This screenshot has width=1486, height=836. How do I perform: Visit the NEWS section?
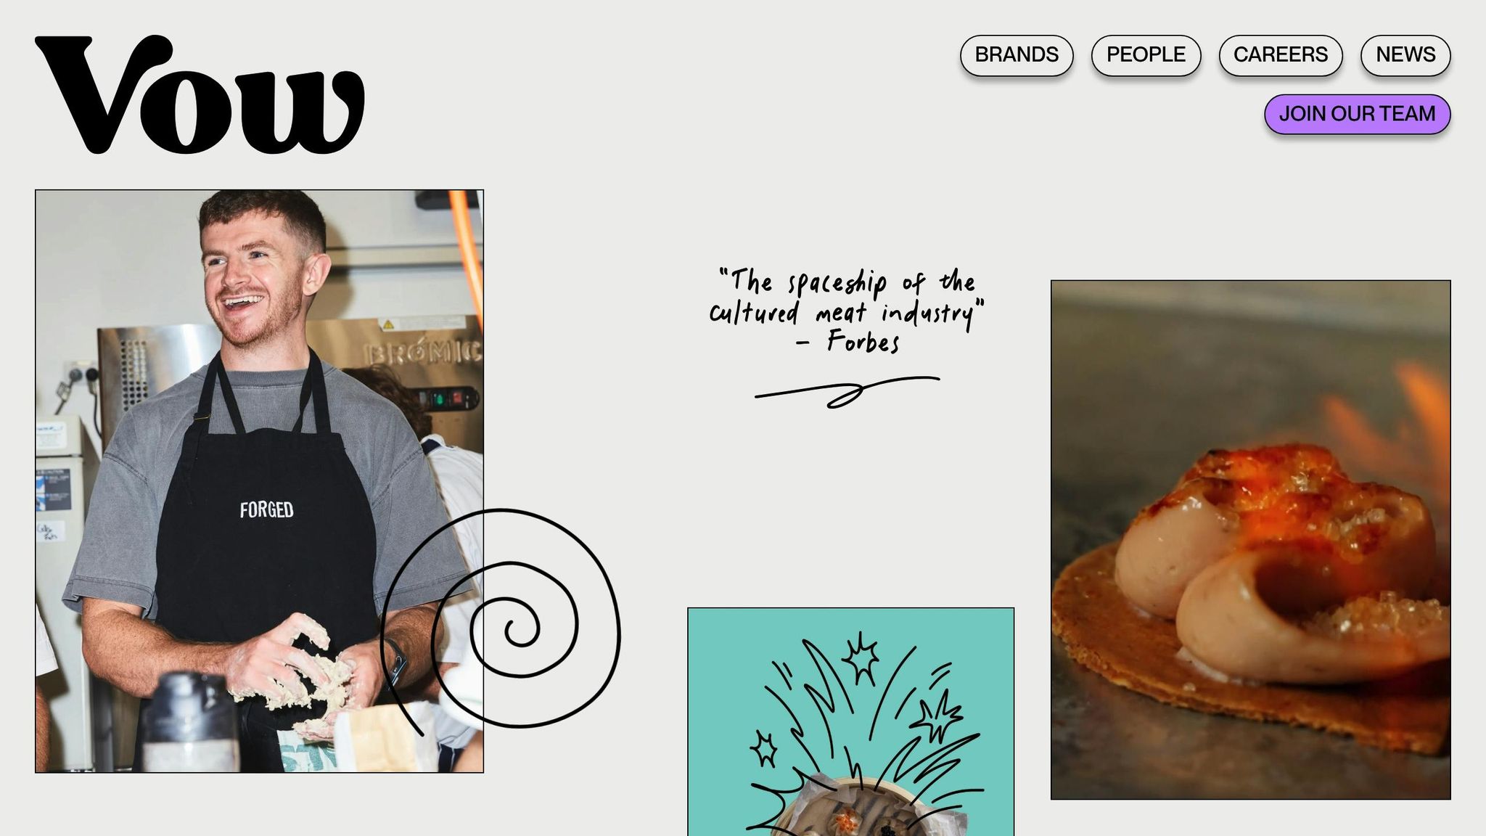point(1405,55)
